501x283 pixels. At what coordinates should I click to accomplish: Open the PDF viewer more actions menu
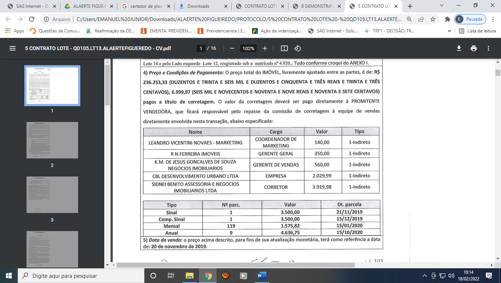488,48
